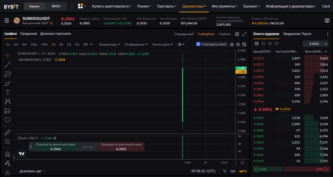Expand the Индикаторы dropdown
The height and width of the screenshot is (177, 333).
tap(110, 44)
